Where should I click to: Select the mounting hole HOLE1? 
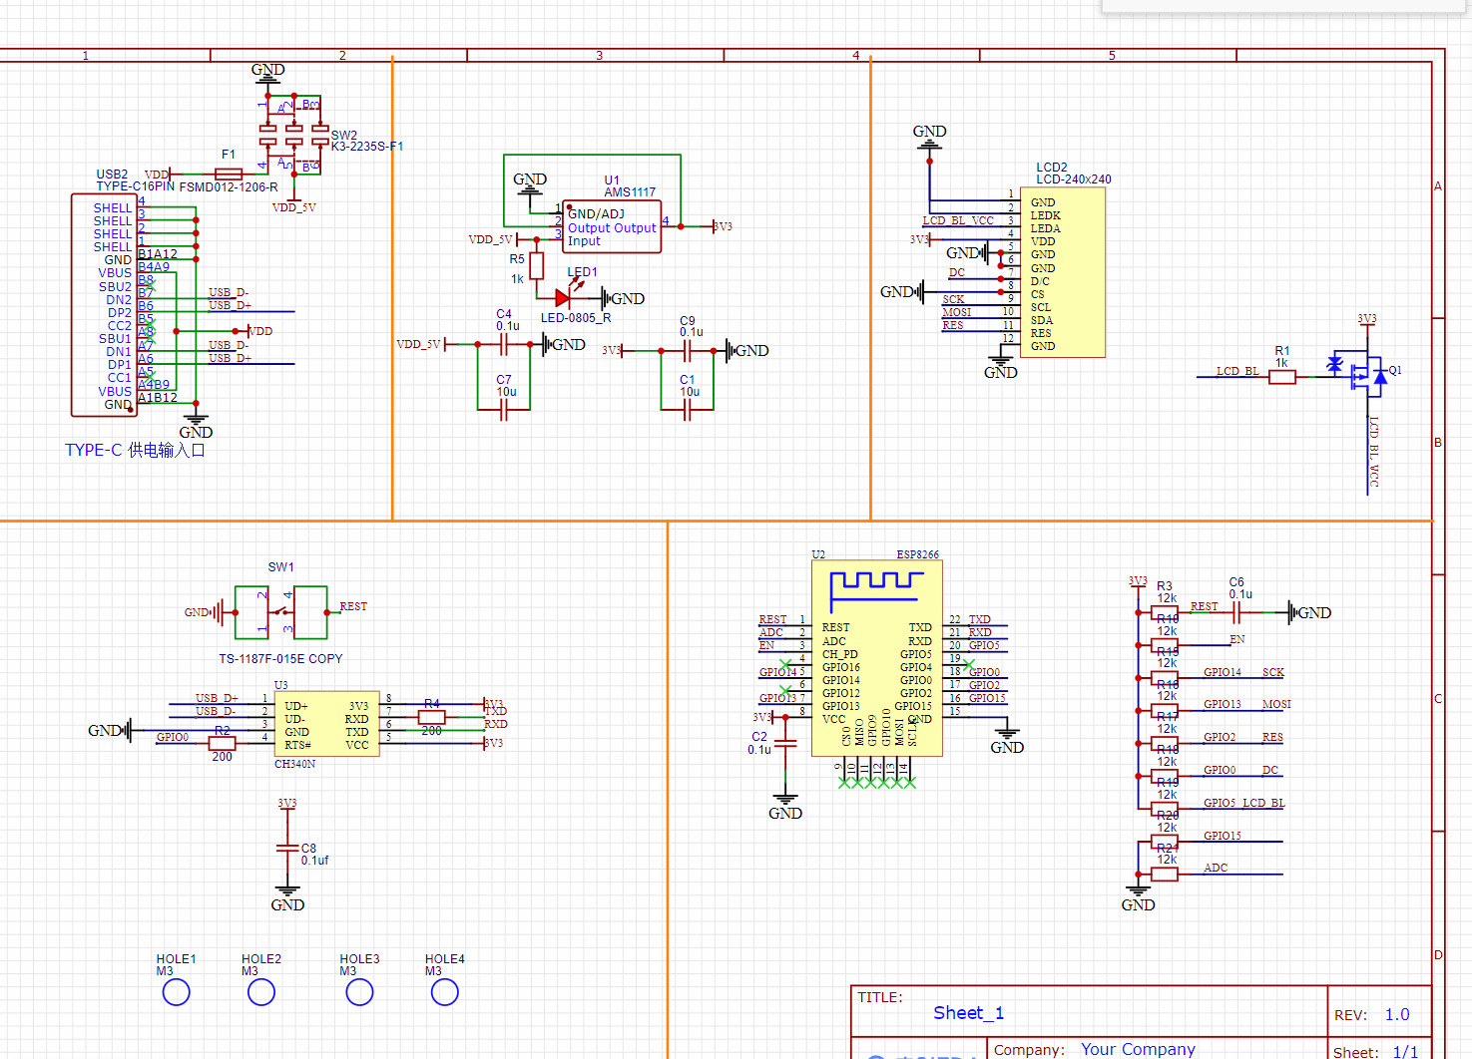tap(176, 991)
